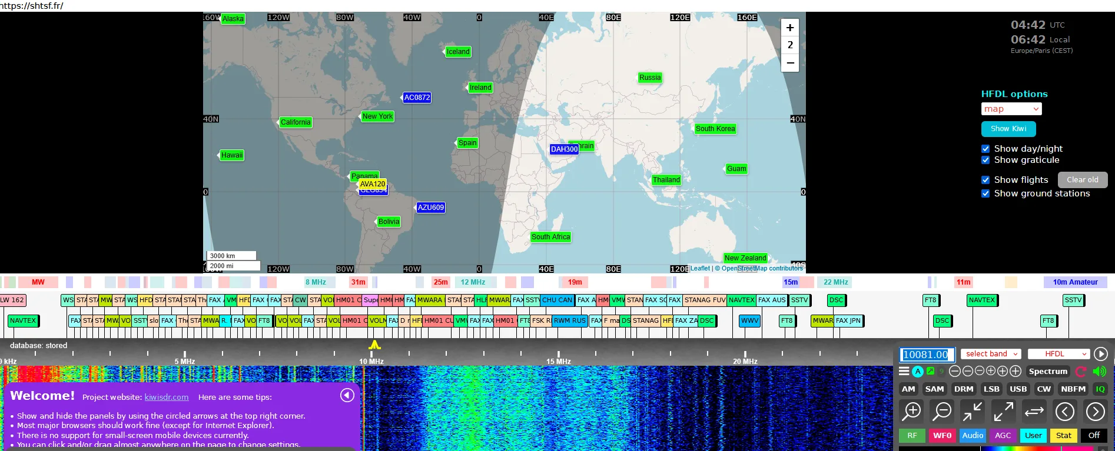The height and width of the screenshot is (451, 1115).
Task: Zoom in the map with plus button
Action: click(789, 28)
